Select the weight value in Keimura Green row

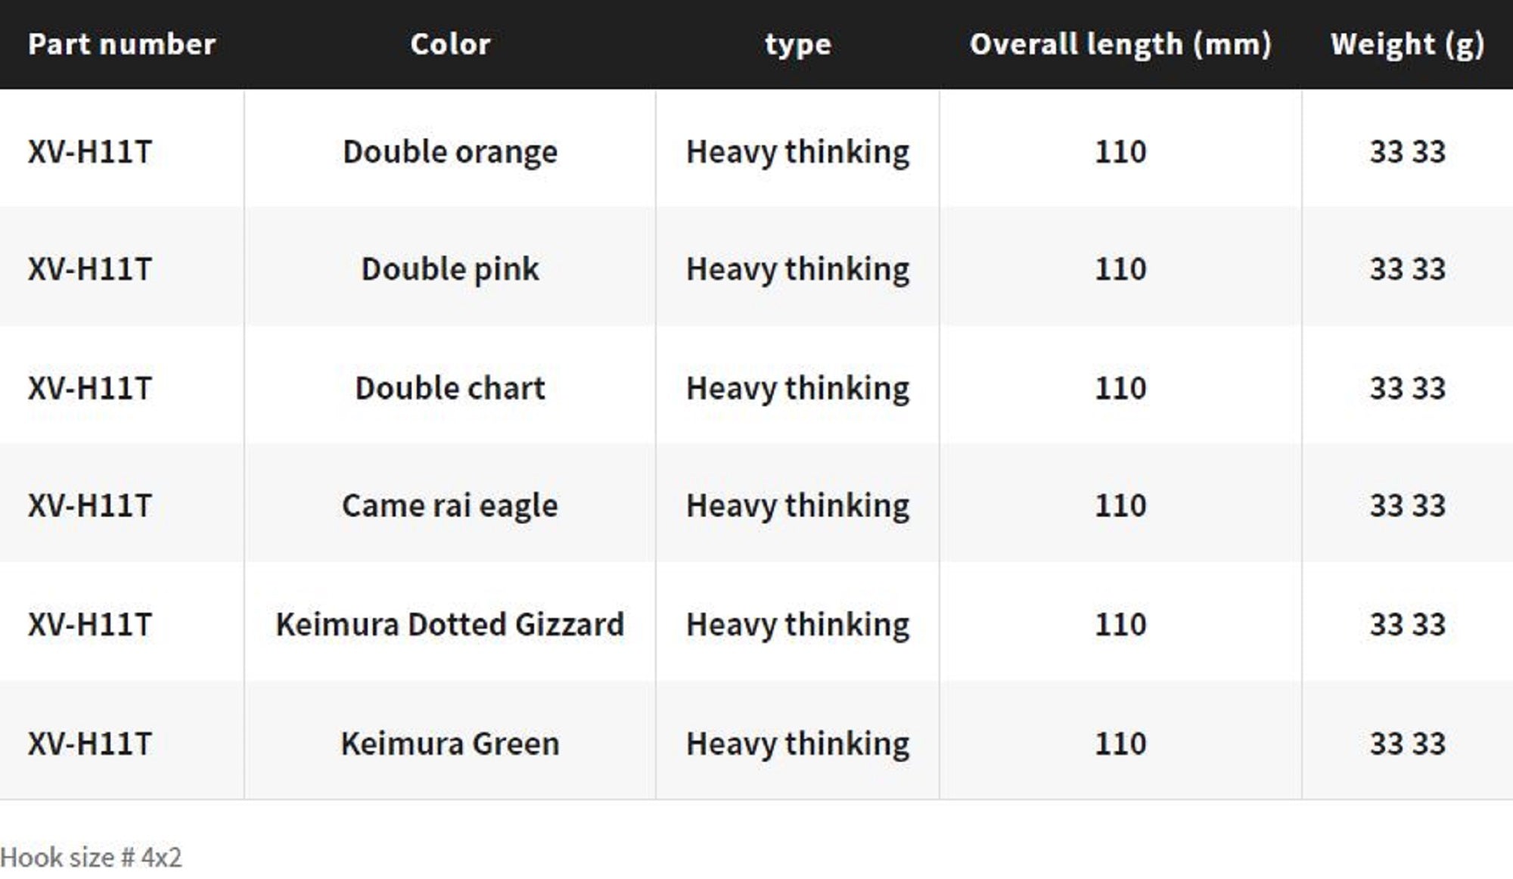click(1407, 743)
